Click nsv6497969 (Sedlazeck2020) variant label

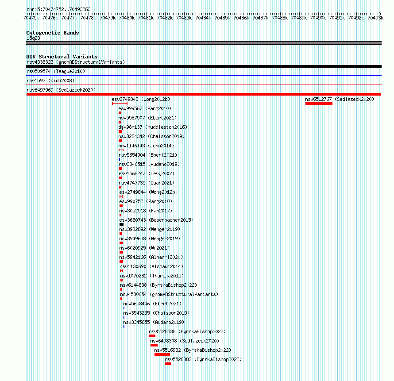pyautogui.click(x=61, y=90)
